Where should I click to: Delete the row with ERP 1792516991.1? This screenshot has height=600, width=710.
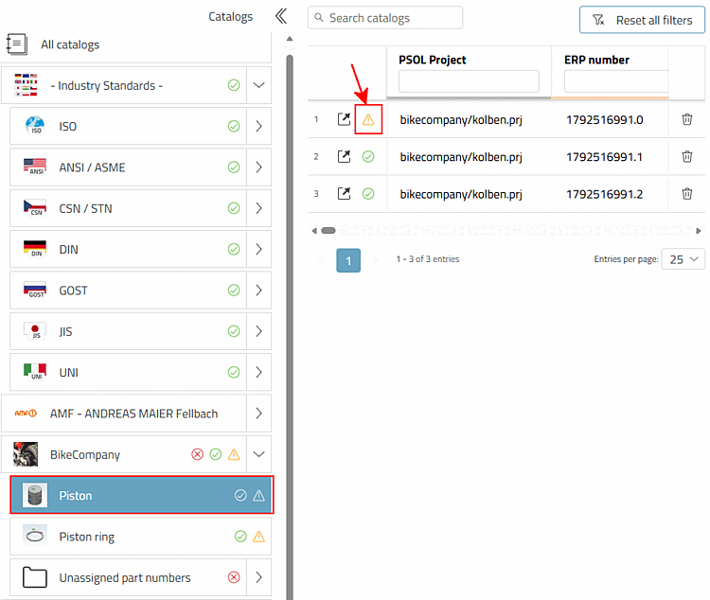[687, 157]
